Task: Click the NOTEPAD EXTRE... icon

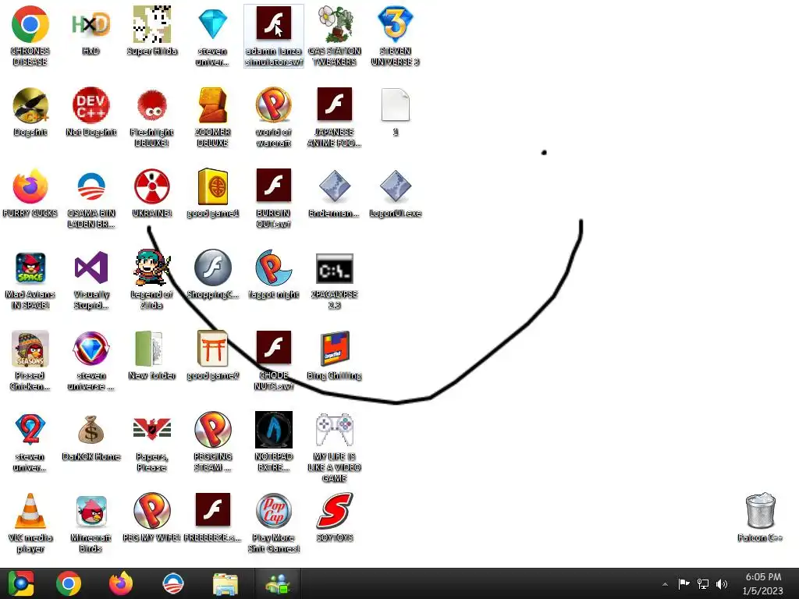Action: [x=274, y=430]
